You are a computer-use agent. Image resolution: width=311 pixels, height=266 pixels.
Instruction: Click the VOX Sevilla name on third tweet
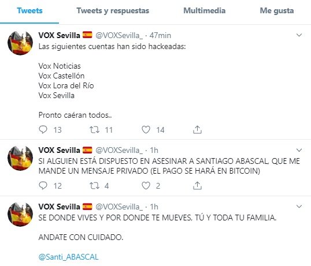[x=59, y=207]
